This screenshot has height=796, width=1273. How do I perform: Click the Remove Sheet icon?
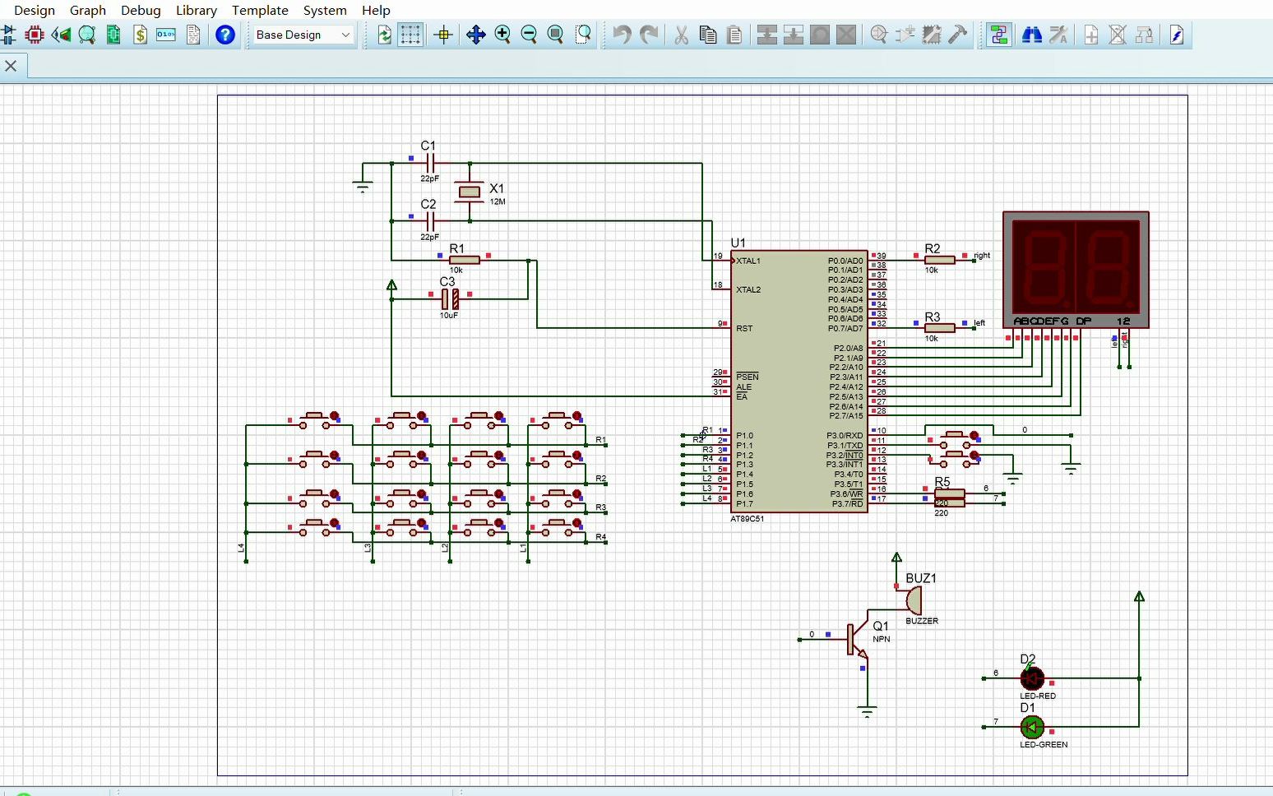1118,35
